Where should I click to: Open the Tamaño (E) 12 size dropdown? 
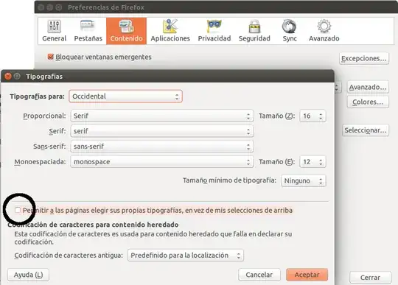click(313, 161)
